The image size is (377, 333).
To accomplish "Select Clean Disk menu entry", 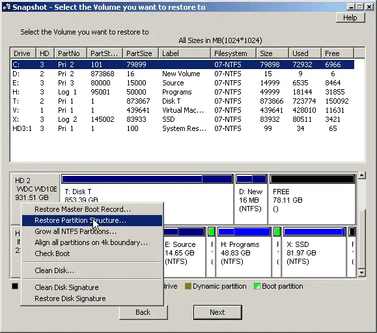I will coord(92,270).
